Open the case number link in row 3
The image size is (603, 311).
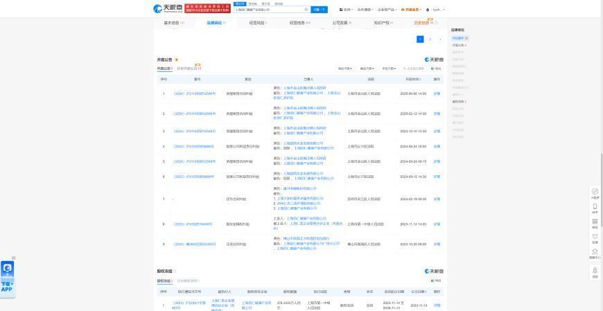click(194, 132)
